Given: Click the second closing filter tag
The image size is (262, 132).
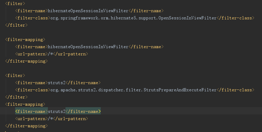Looking at the screenshot, I should click(x=17, y=97).
